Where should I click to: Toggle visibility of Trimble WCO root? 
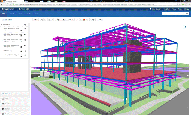pos(25,25)
